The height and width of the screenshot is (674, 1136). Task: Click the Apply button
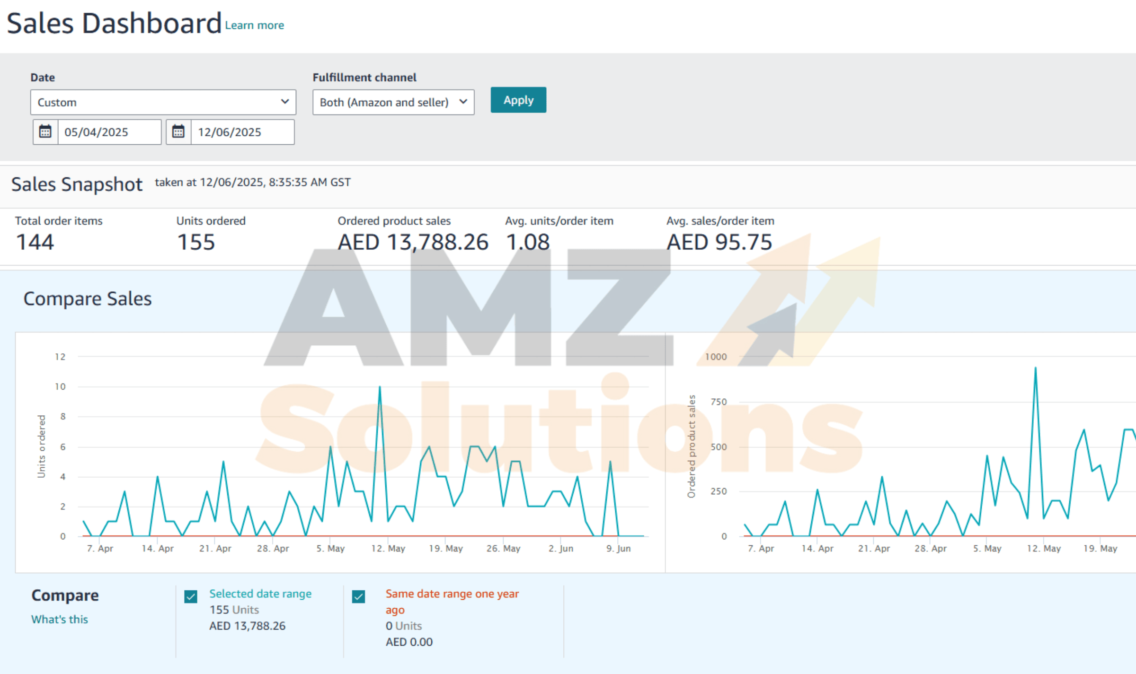518,100
